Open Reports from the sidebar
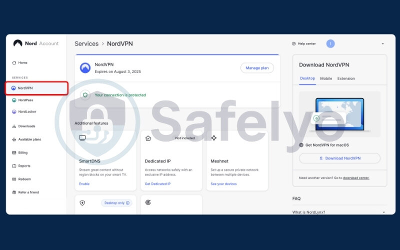 pyautogui.click(x=24, y=166)
